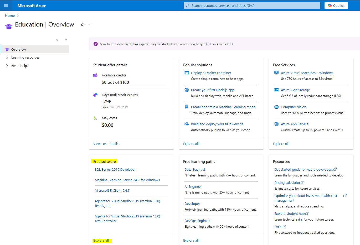Screen dimensions: 360x245
Task: Open Need help? menu item
Action: (20, 66)
